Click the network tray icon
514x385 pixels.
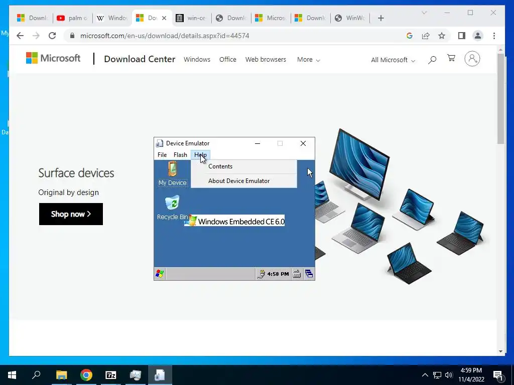437,375
